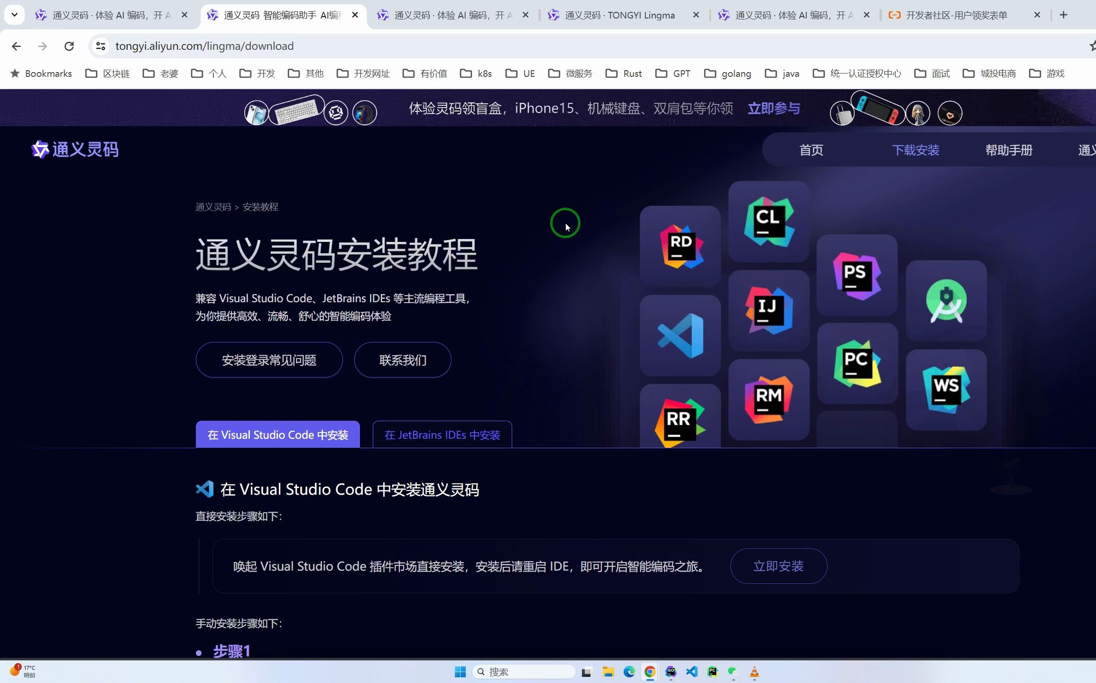This screenshot has width=1096, height=683.
Task: Open Rust bookmark folder
Action: pyautogui.click(x=624, y=74)
